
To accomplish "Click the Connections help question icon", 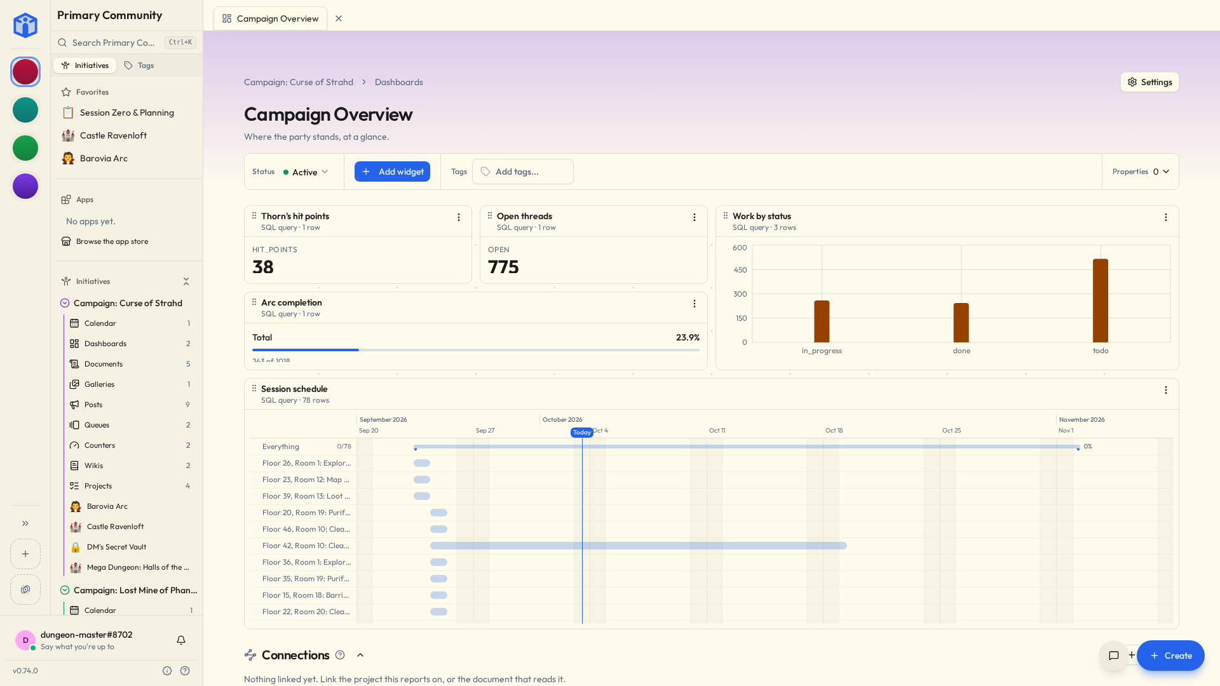I will click(340, 655).
